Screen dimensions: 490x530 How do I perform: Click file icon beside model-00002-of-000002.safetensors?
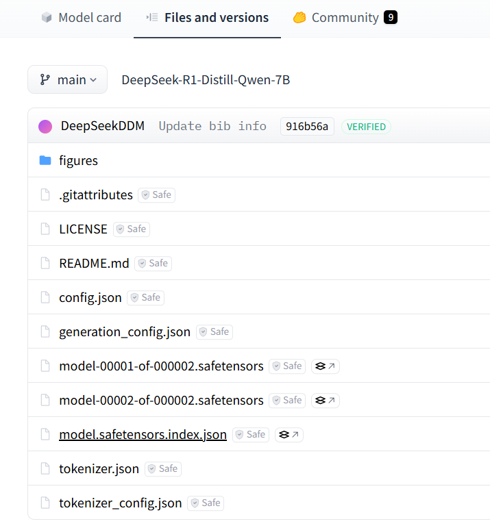(45, 401)
